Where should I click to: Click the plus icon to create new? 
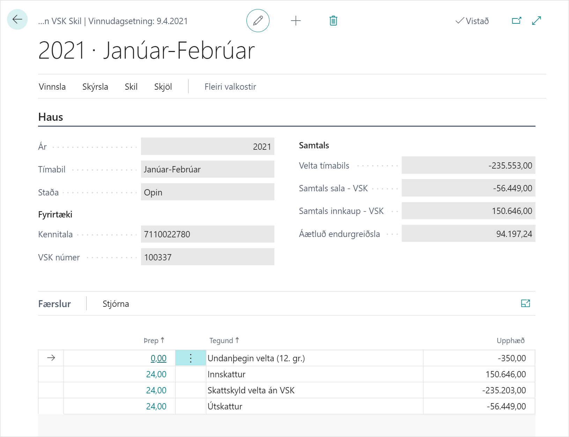click(295, 21)
